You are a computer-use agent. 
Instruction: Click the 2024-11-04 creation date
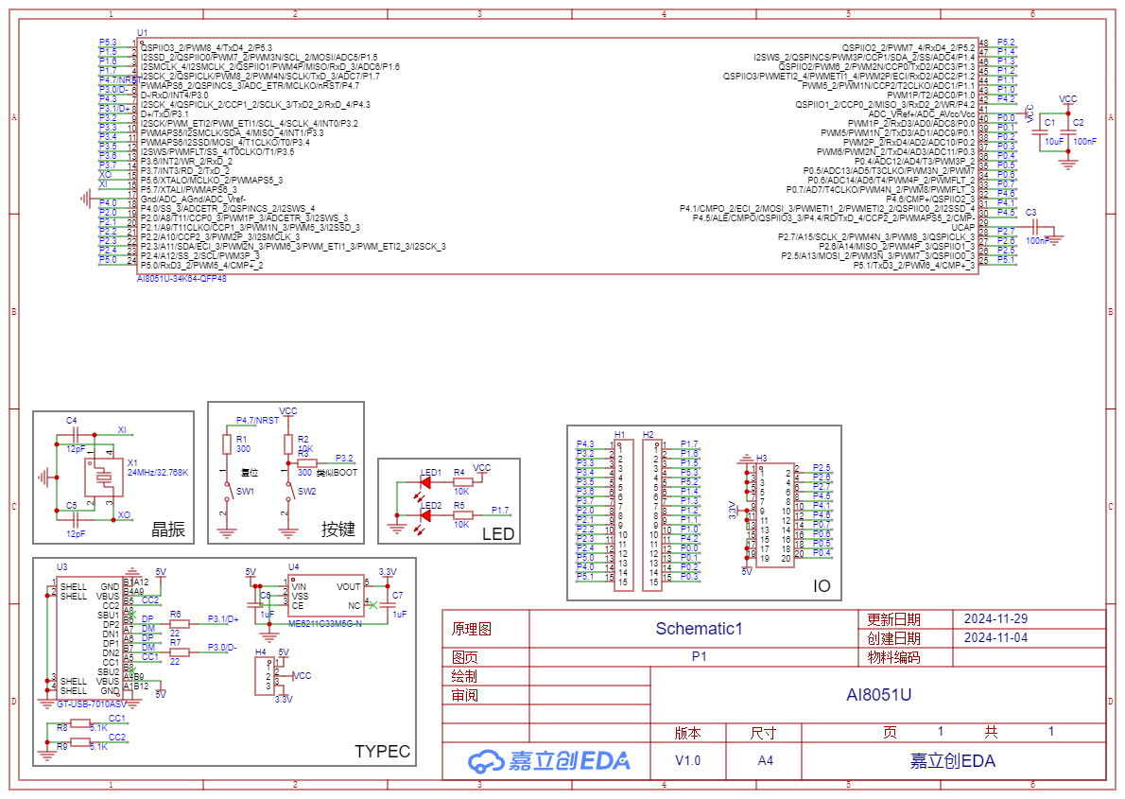point(995,637)
